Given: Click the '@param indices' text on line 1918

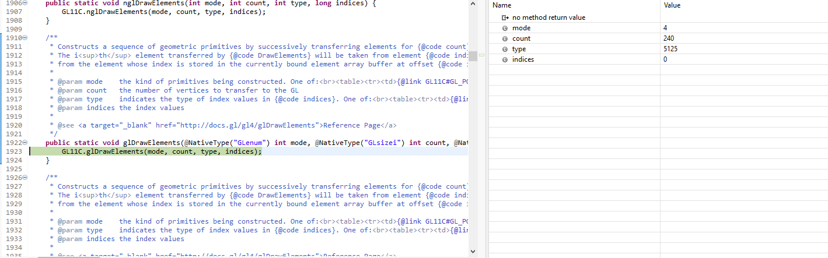Looking at the screenshot, I should click(x=86, y=108).
